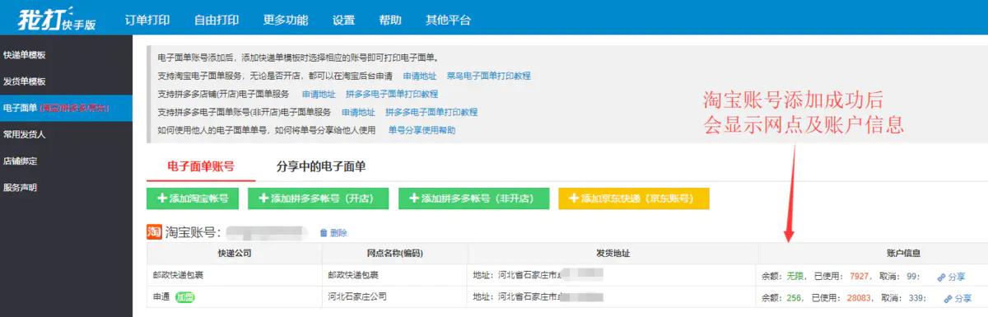Screen dimensions: 988x317
Task: Switch to the 电子面单账号 tab
Action: point(200,166)
